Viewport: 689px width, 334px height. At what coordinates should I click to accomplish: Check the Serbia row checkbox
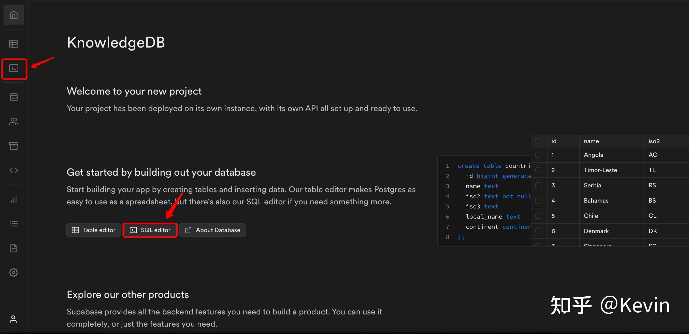pyautogui.click(x=538, y=186)
